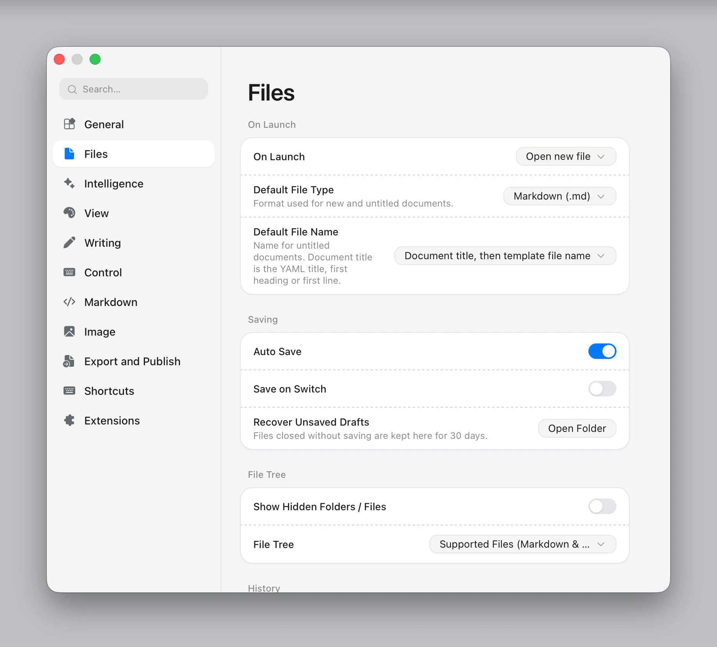Go to the Shortcuts section
717x647 pixels.
134,391
